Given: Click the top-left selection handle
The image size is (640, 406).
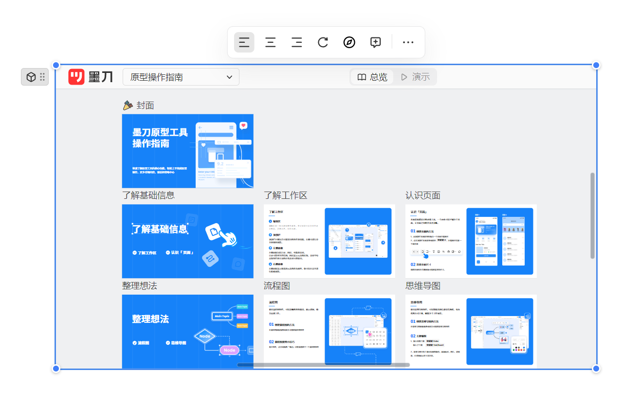Looking at the screenshot, I should pos(56,65).
